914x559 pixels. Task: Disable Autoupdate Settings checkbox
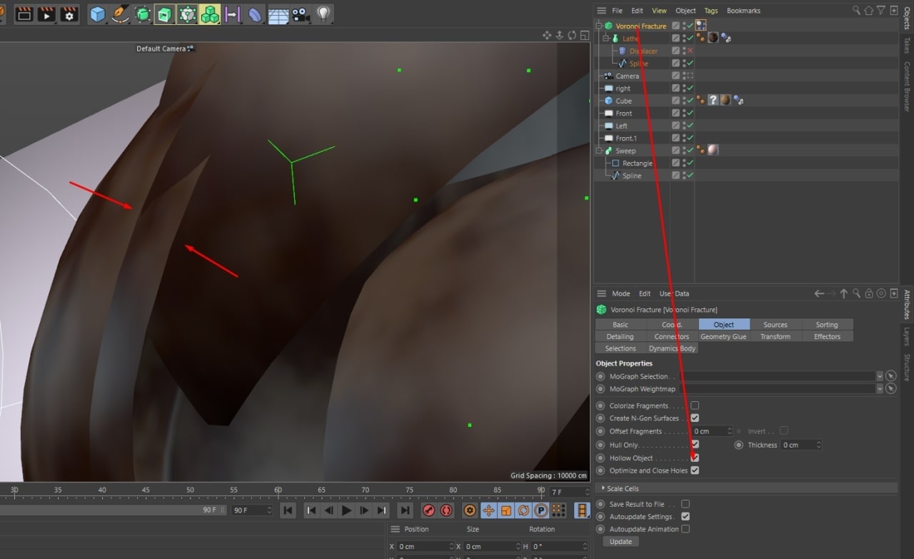(x=685, y=516)
